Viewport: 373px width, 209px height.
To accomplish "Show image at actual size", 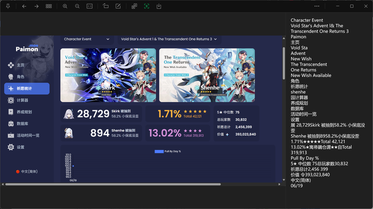I will 90,6.
